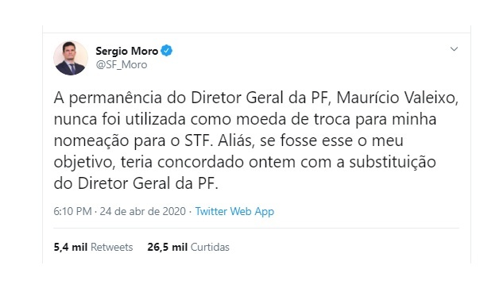Click the '5,4 mil' retweet count number
Viewport: 503px width, 296px height.
(70, 247)
